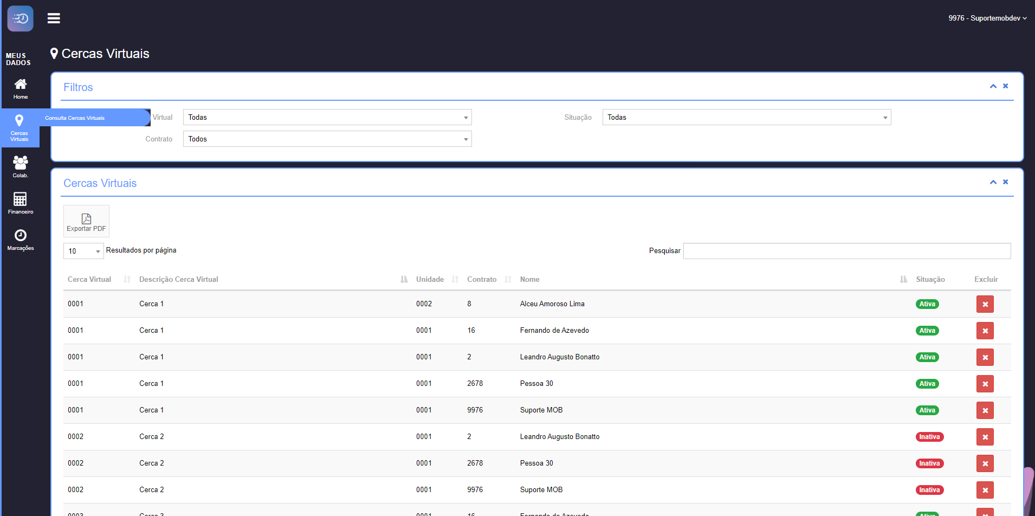Screen dimensions: 1035x516
Task: Delete Leandro Augusto Bonatto Cerca 2 row
Action: click(x=985, y=437)
